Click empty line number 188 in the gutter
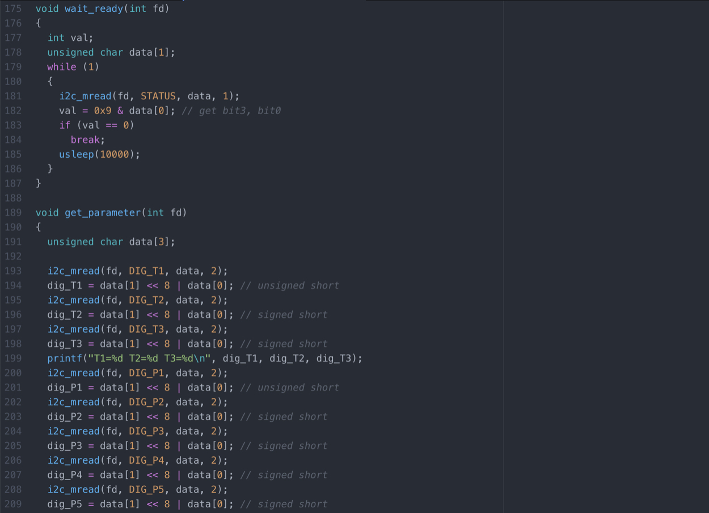The height and width of the screenshot is (513, 709). (x=12, y=198)
